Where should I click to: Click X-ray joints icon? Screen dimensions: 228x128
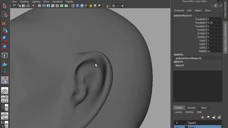(122, 6)
